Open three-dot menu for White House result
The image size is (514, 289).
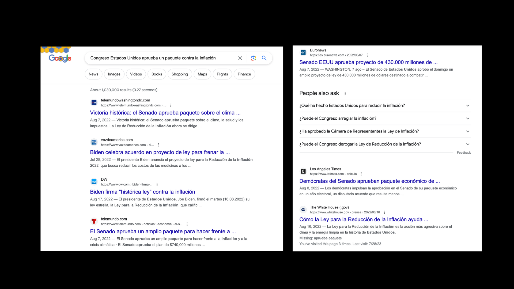pos(384,212)
